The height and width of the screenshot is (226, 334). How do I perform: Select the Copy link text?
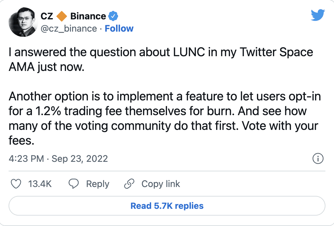pyautogui.click(x=161, y=184)
